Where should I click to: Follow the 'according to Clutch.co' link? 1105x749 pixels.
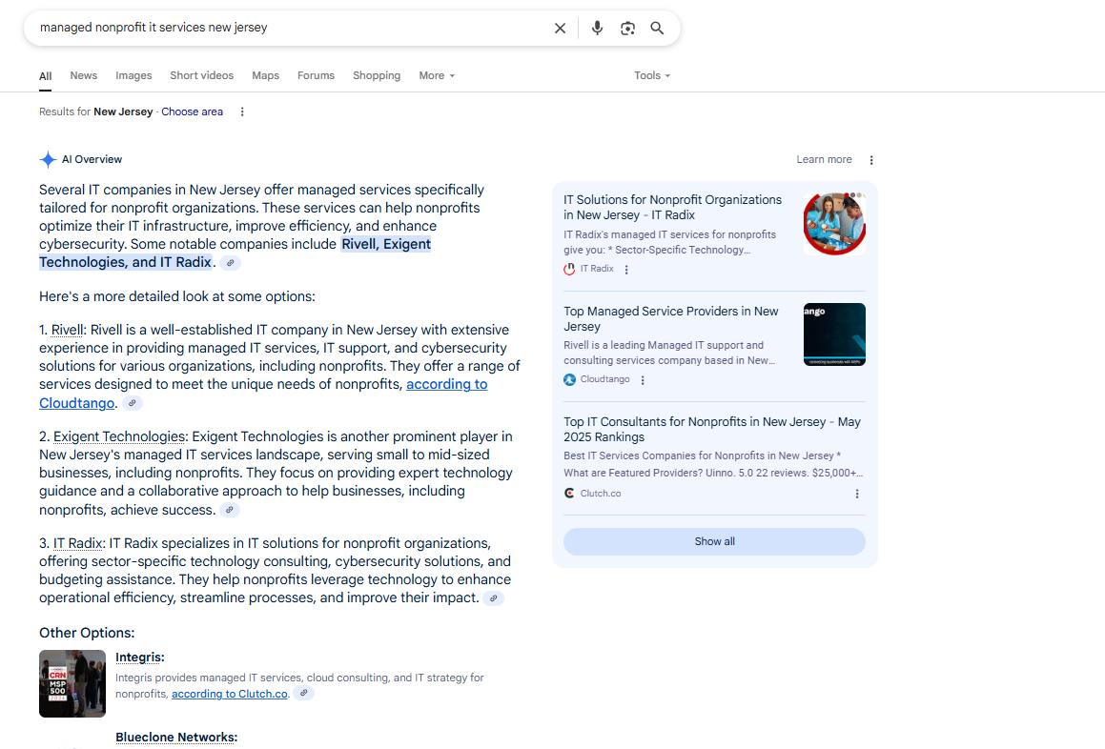pyautogui.click(x=230, y=694)
